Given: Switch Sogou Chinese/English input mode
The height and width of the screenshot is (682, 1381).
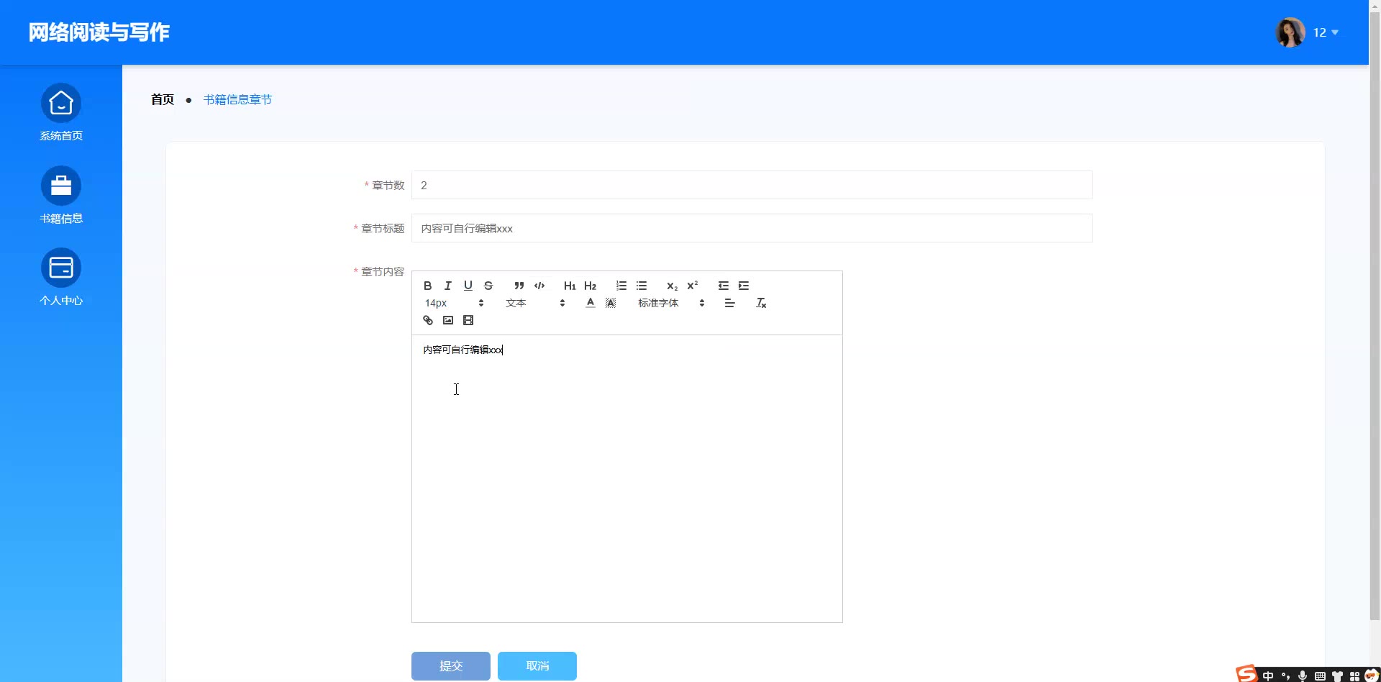Looking at the screenshot, I should pos(1268,676).
